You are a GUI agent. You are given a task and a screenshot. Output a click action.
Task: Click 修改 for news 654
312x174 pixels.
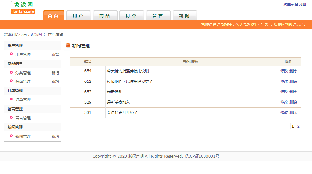pyautogui.click(x=284, y=71)
